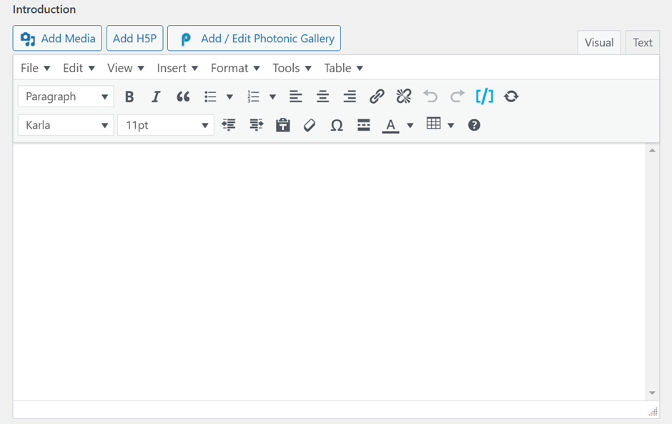Apply blockquote formatting
The image size is (672, 424).
(x=183, y=97)
